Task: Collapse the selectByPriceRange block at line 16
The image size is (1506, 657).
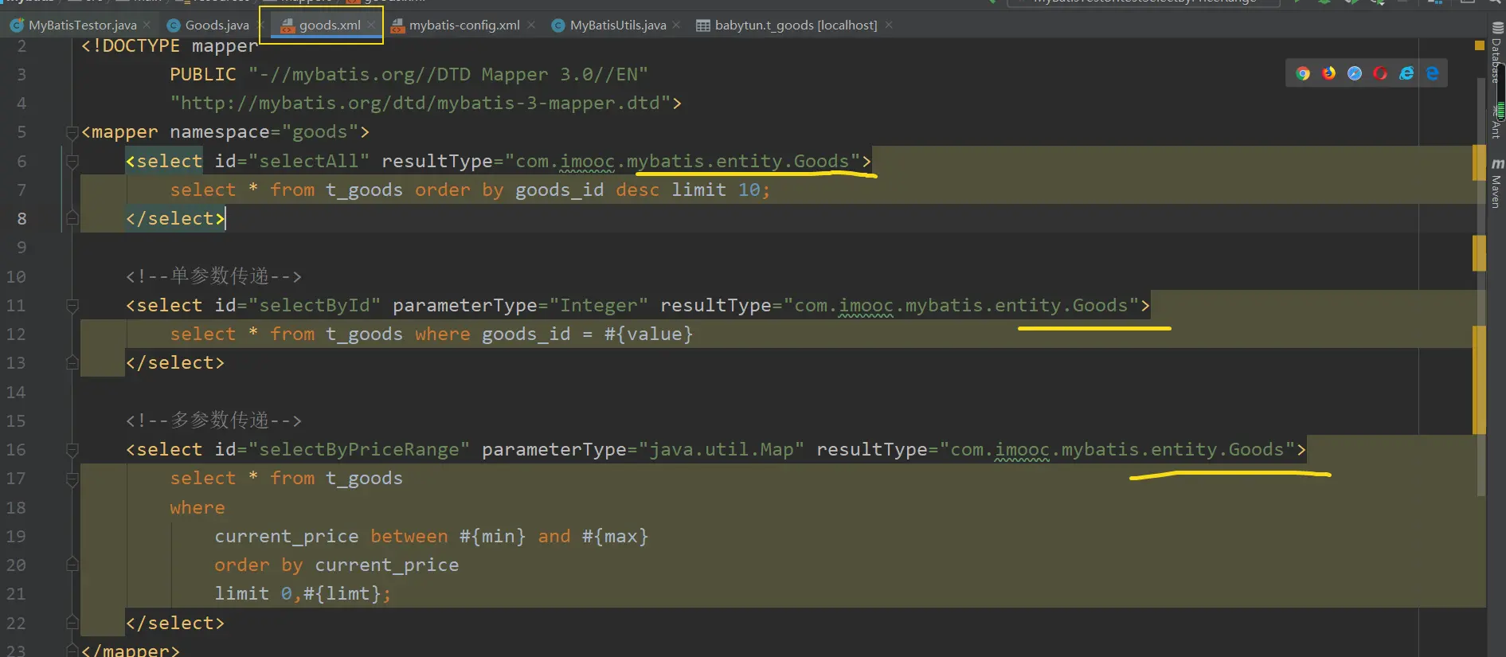Action: click(x=72, y=450)
